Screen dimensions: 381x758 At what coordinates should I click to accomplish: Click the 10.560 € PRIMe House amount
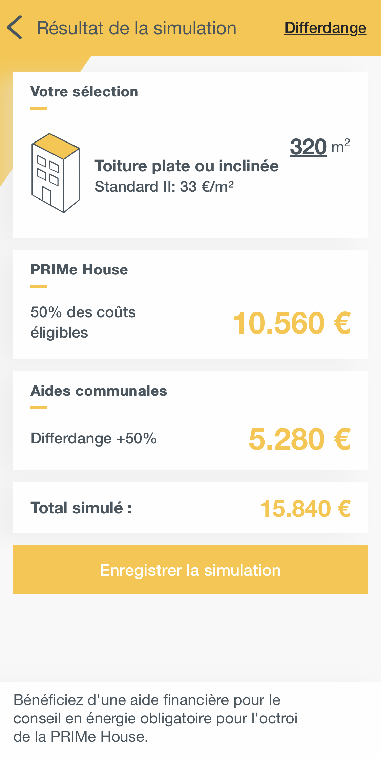(292, 323)
